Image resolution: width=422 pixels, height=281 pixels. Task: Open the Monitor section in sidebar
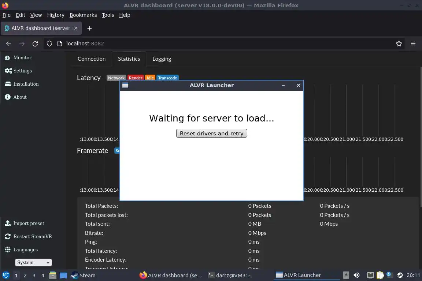point(18,57)
